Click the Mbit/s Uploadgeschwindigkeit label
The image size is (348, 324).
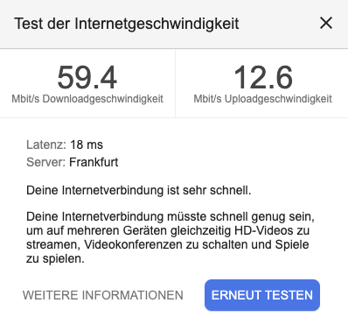coord(262,99)
